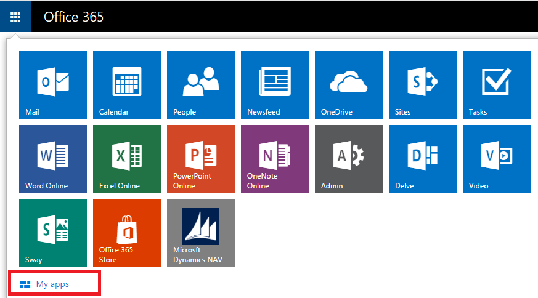This screenshot has height=298, width=538.
Task: Launch Excel Online tile
Action: click(127, 159)
